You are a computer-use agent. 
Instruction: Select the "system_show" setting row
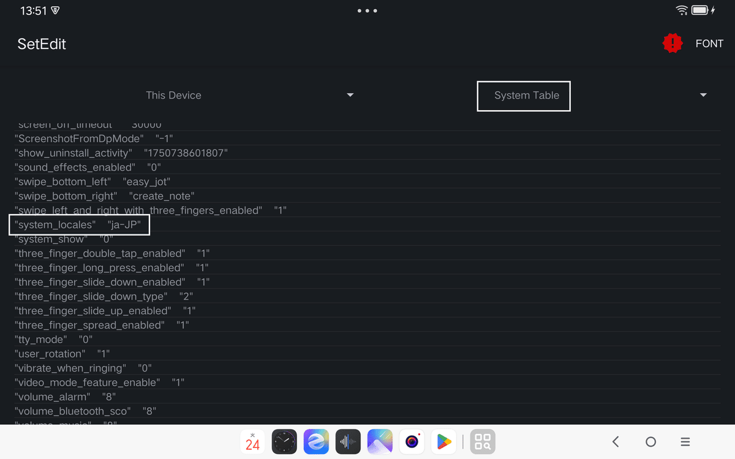click(367, 239)
